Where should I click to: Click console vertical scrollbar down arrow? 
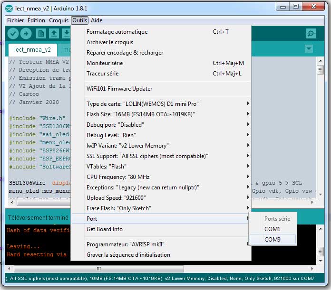(321, 261)
